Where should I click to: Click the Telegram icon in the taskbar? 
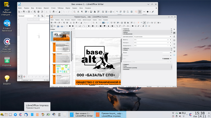15,115
